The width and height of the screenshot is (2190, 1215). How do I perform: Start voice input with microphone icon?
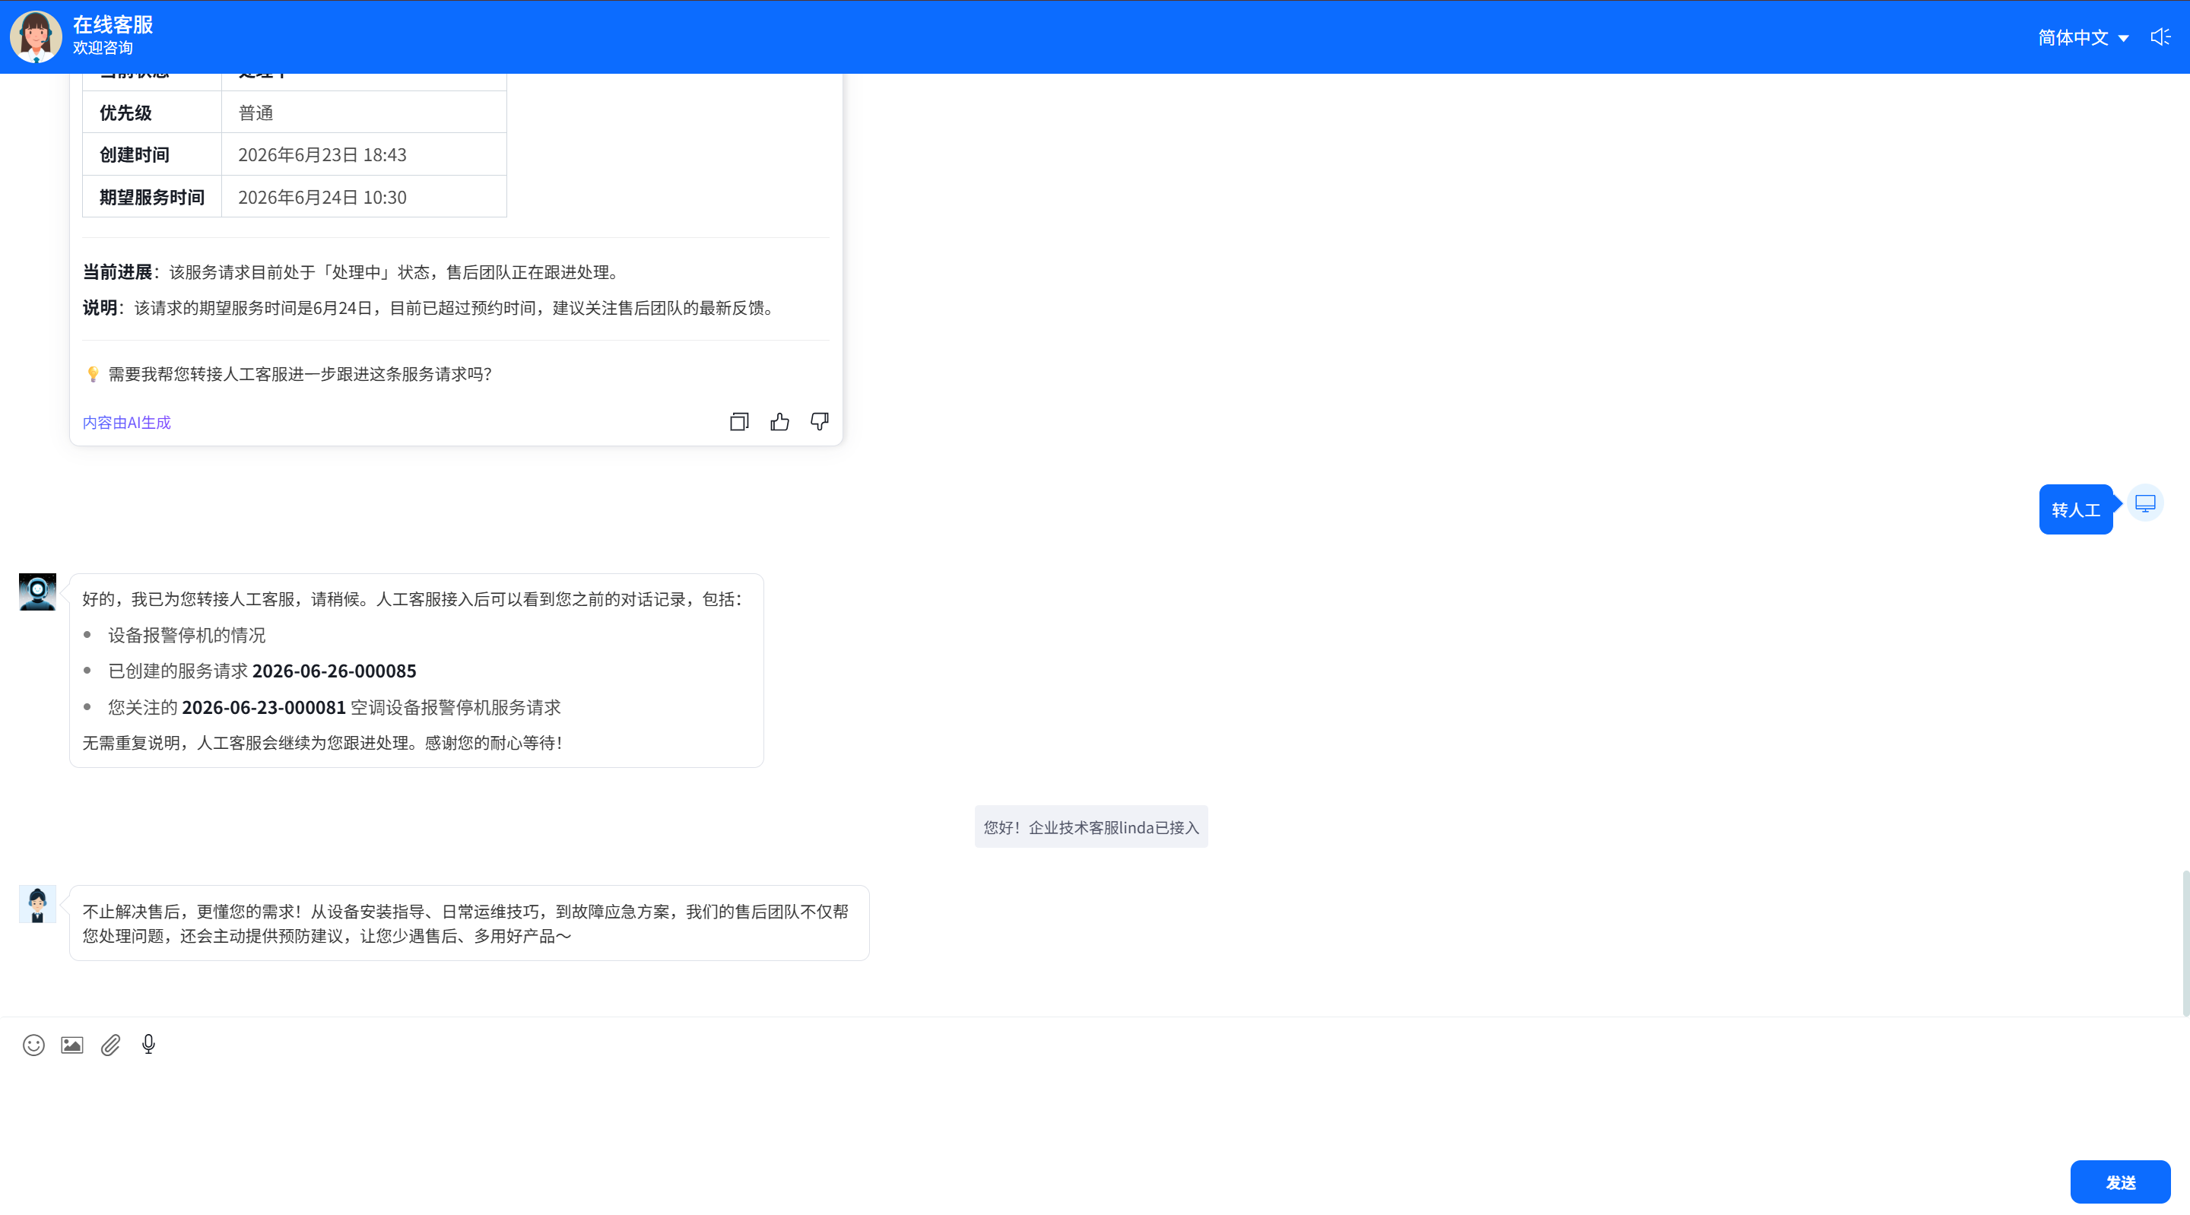[x=149, y=1044]
